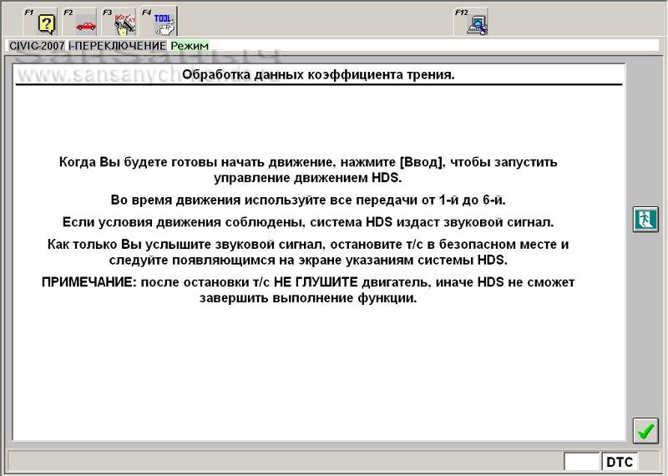The width and height of the screenshot is (668, 476).
Task: Open the F4 TOOL icon
Action: point(158,23)
